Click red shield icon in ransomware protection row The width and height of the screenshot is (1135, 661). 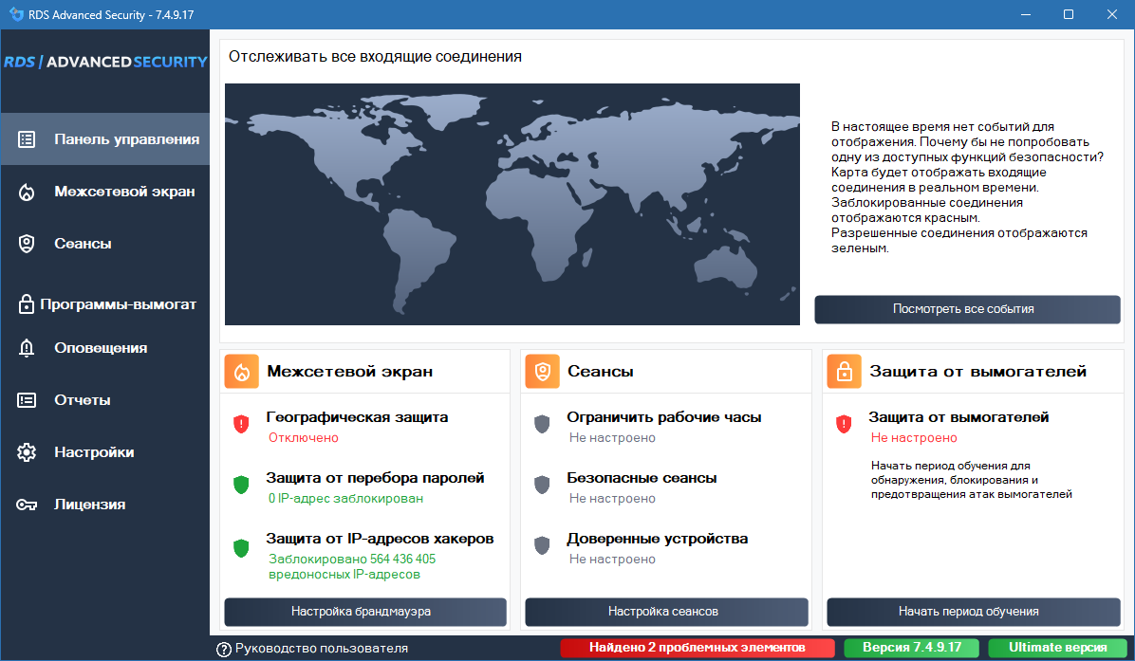(x=844, y=424)
